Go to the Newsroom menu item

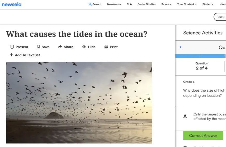(x=114, y=4)
